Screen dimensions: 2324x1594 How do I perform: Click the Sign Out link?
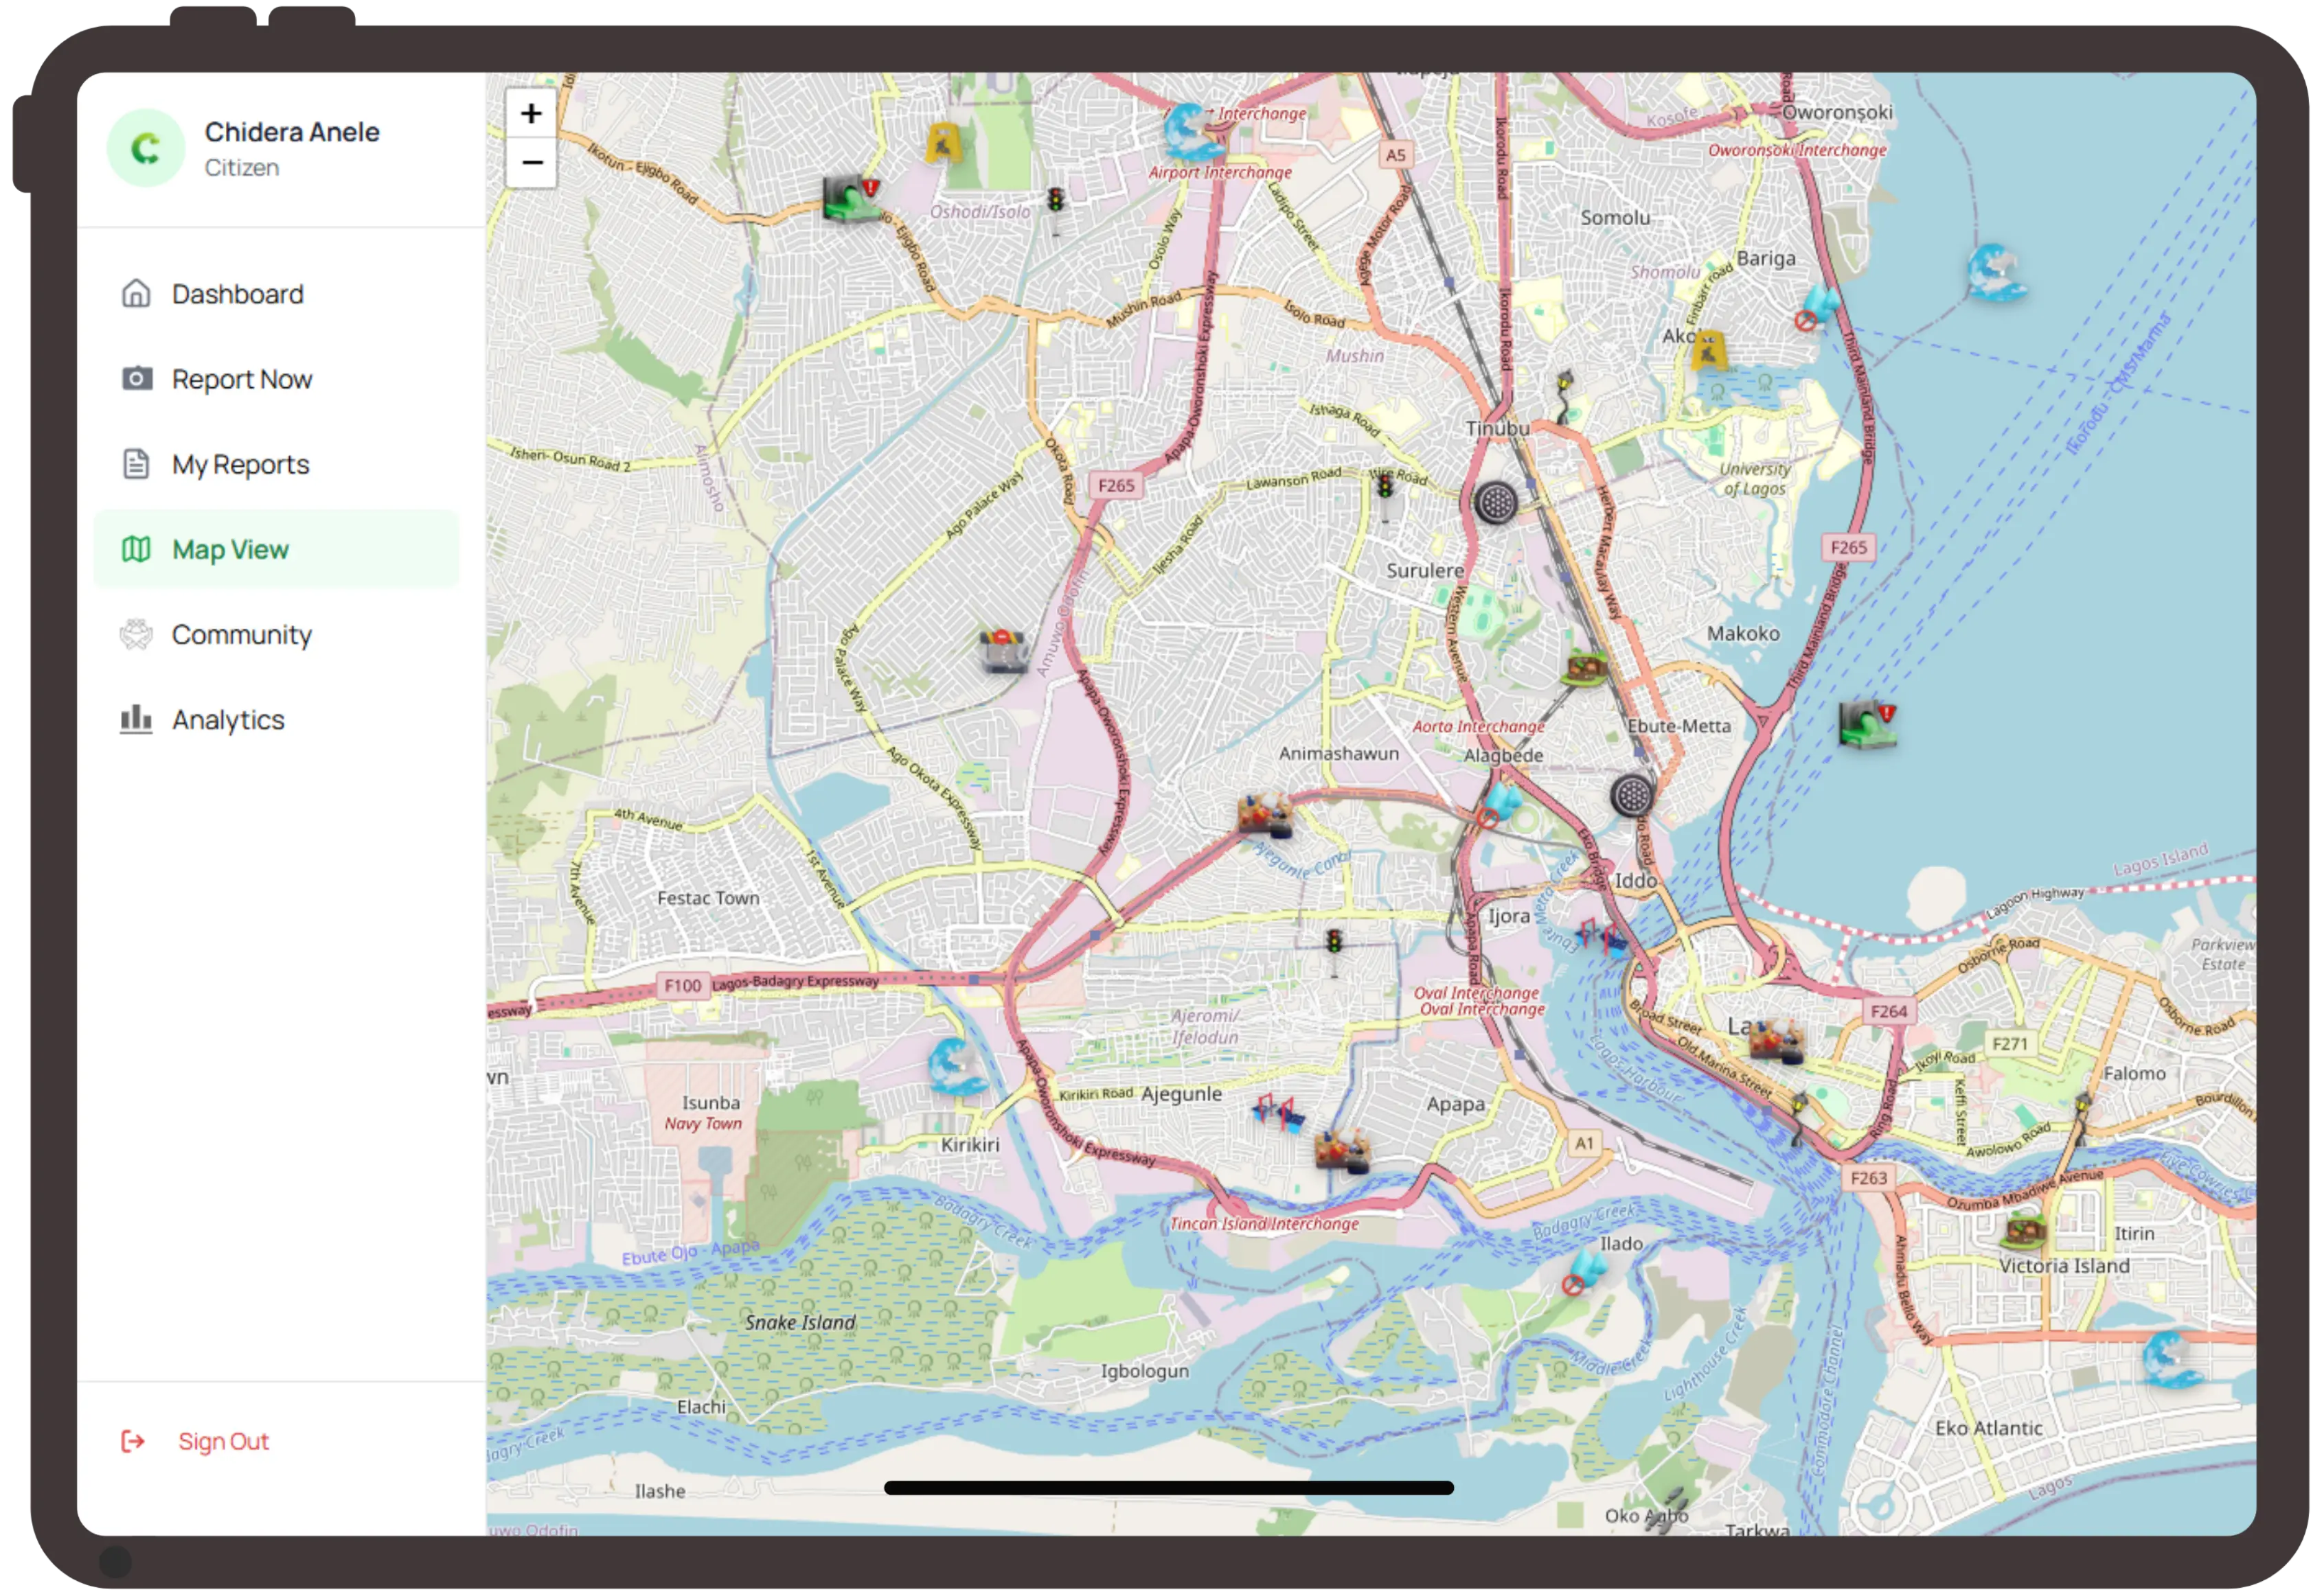(222, 1440)
